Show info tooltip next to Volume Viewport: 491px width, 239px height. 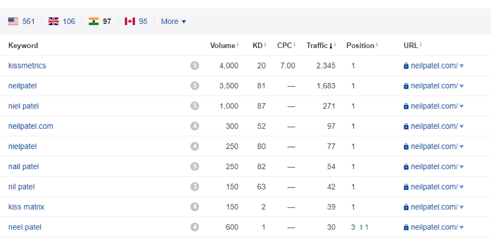coord(238,45)
